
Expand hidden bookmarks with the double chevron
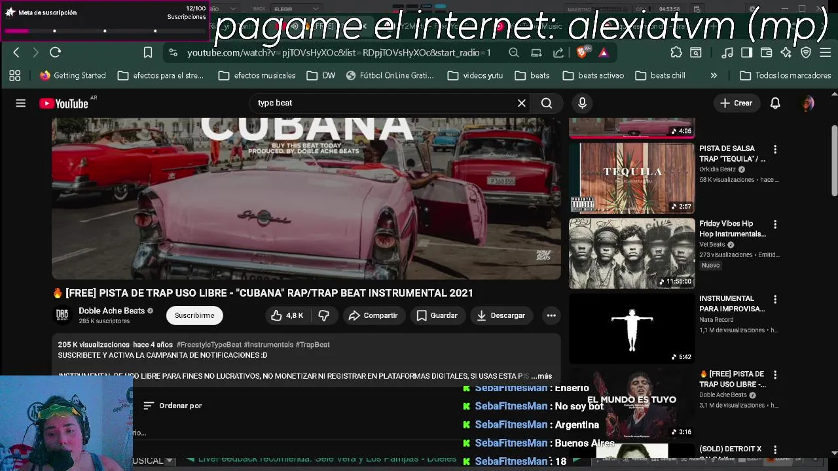coord(714,75)
